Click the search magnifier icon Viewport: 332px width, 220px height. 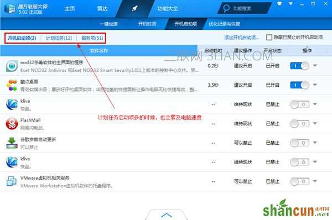click(226, 8)
